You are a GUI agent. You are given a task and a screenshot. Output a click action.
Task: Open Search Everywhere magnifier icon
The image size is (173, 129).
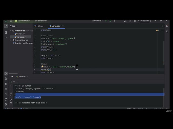tap(130, 21)
